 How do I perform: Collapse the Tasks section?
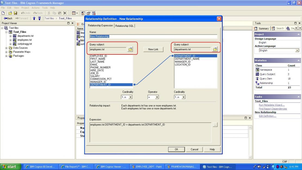tap(298, 97)
